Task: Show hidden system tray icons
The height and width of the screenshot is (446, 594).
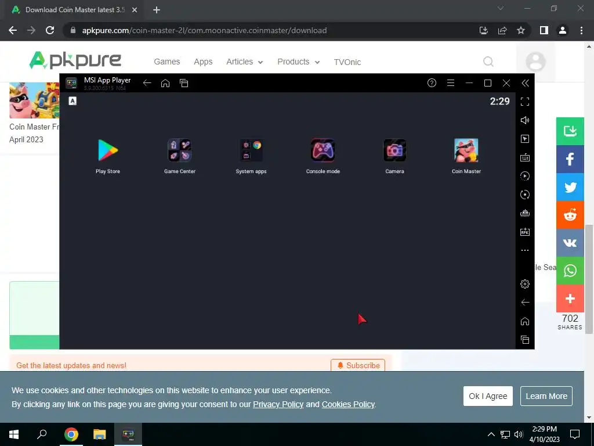Action: (491, 434)
